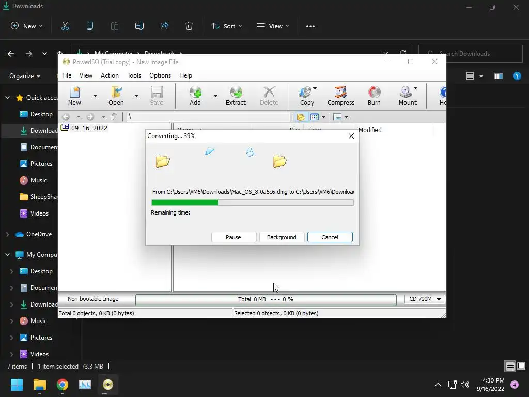Screen dimensions: 529x397
Task: Open the Options menu in PowerISO
Action: [160, 75]
